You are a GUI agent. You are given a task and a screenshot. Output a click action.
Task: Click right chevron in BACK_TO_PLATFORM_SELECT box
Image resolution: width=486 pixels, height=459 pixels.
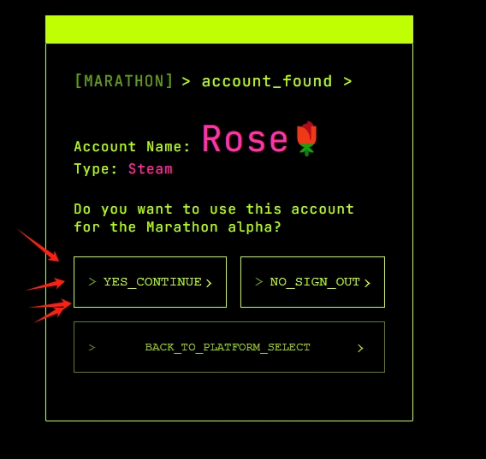pos(360,348)
